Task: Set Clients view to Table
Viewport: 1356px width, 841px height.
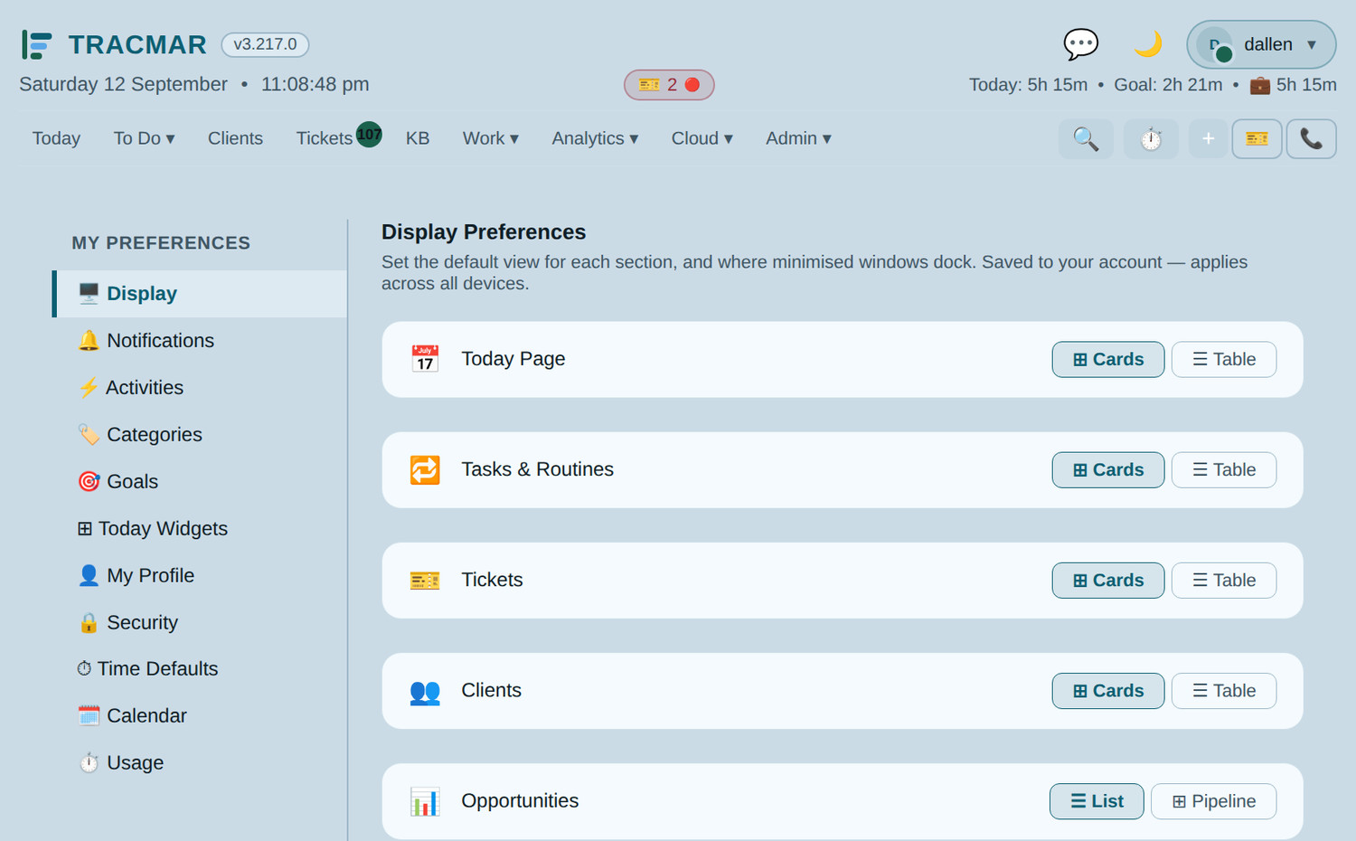Action: 1224,691
